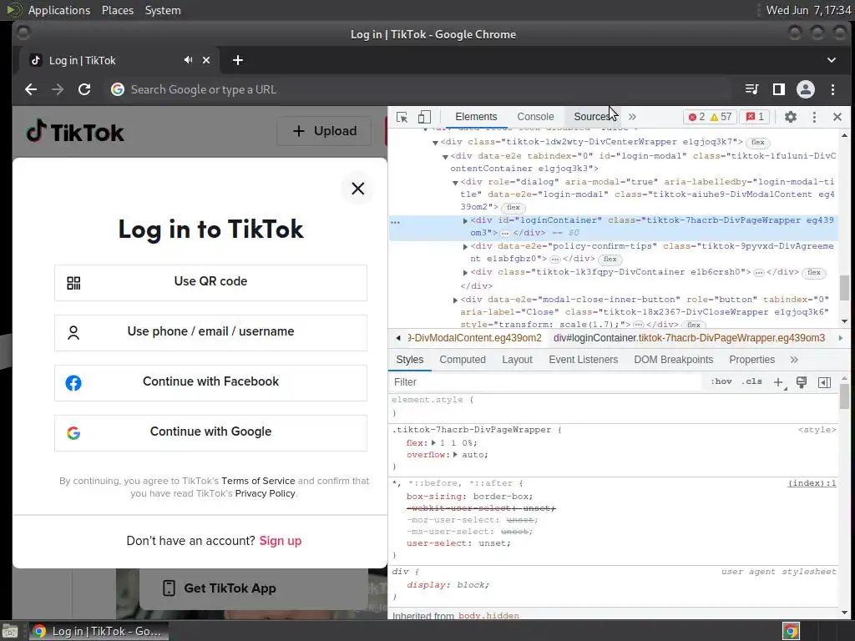
Task: Open a new Chrome tab
Action: (238, 60)
